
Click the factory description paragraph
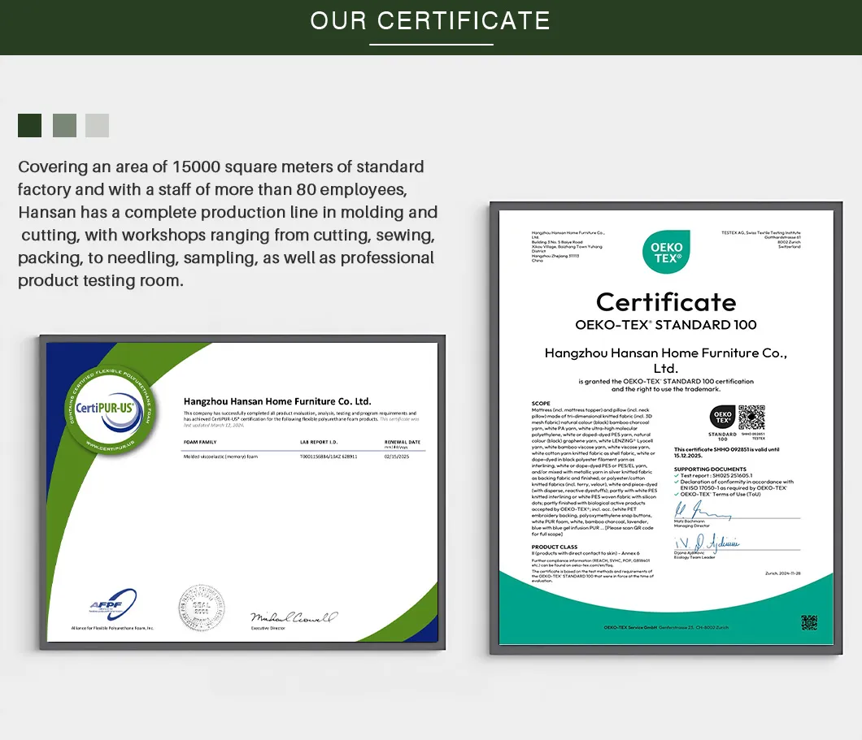(228, 223)
